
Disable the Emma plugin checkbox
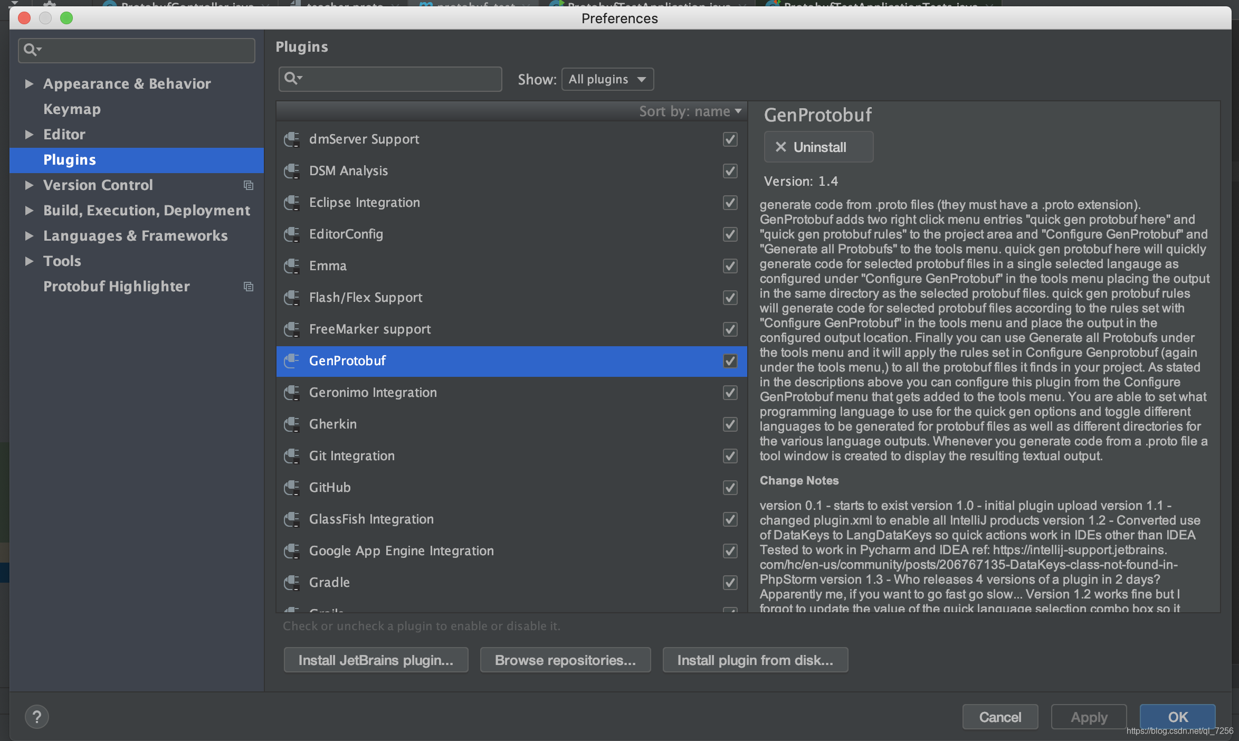(x=730, y=266)
